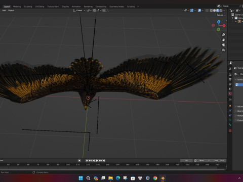
Task: Open File Explorer from taskbar
Action: (x=110, y=178)
